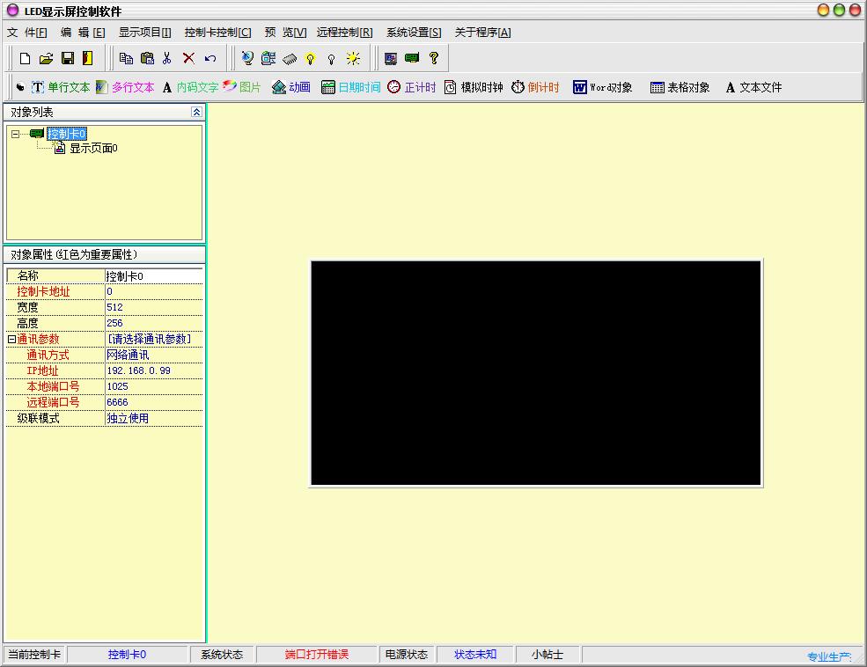This screenshot has width=867, height=667.
Task: Delete object with red X icon
Action: [188, 58]
